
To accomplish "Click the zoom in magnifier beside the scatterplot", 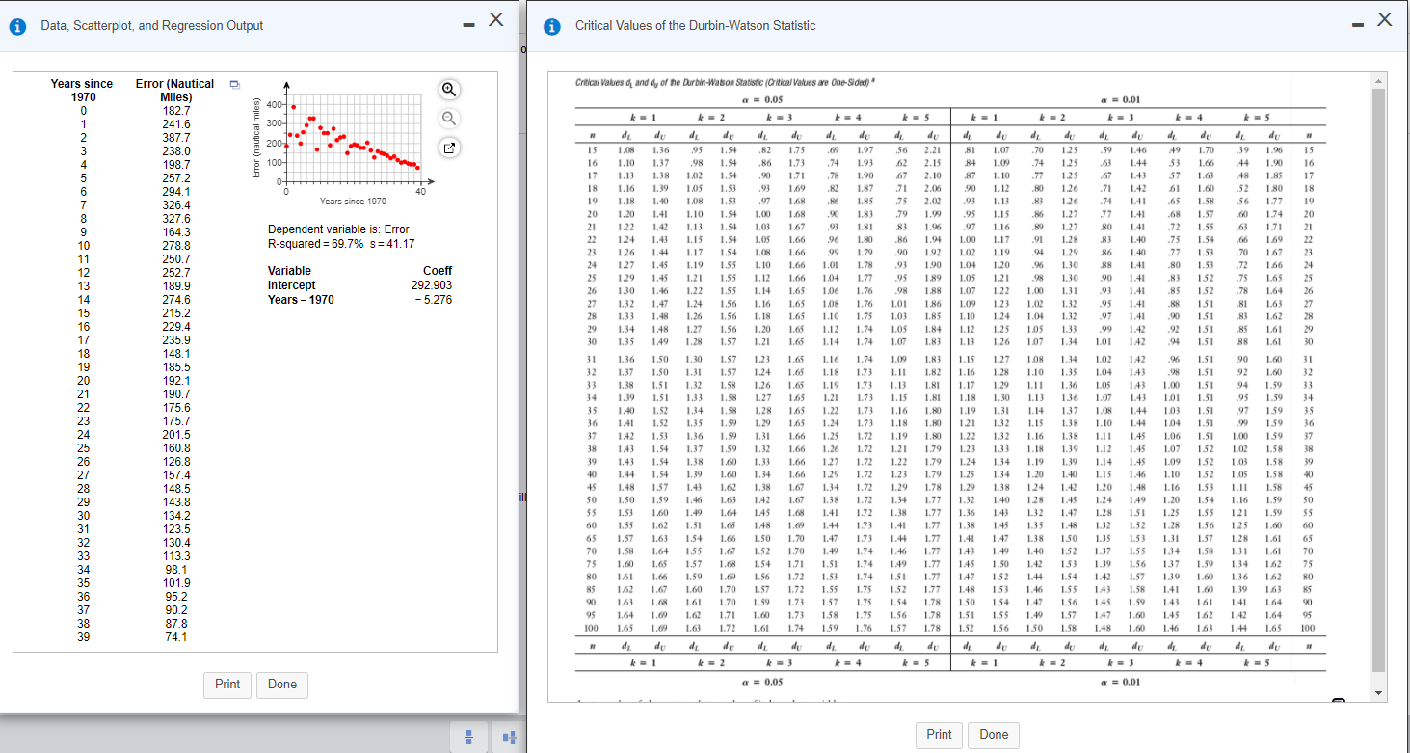I will click(448, 91).
